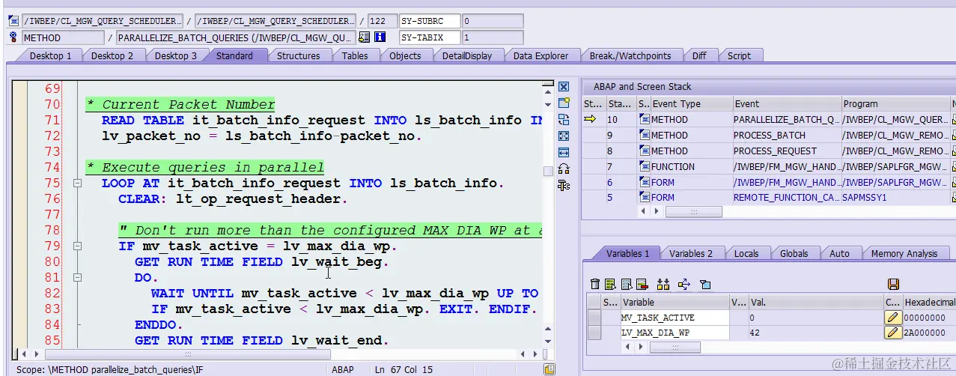Click the blue funnel-shaped icon in variables toolbar

(704, 284)
